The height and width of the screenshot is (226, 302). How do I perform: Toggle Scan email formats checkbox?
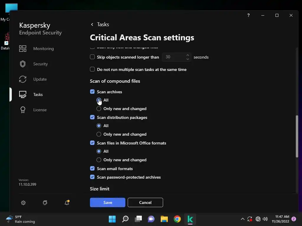[92, 168]
